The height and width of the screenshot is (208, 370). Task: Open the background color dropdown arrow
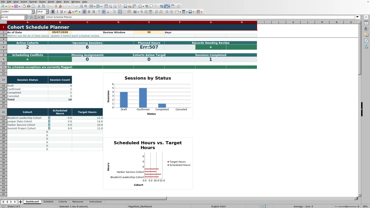coord(80,12)
